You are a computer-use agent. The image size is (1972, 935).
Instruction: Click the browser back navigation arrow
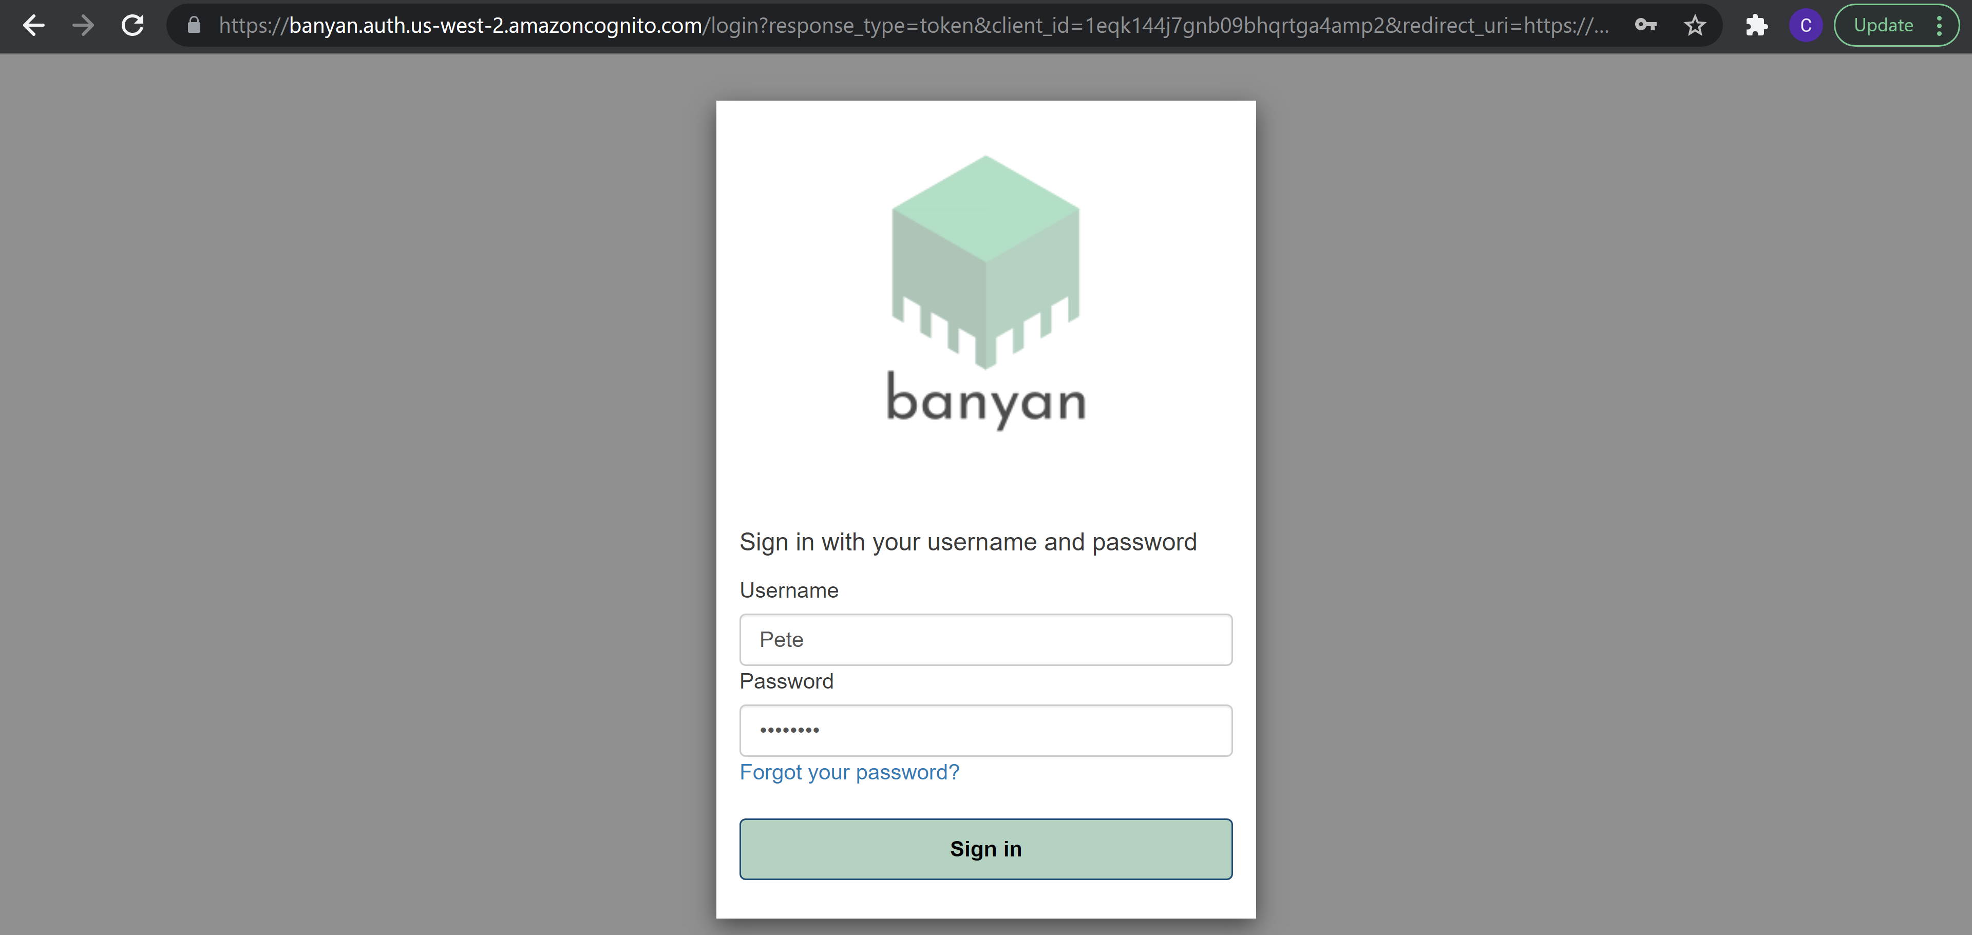coord(34,25)
